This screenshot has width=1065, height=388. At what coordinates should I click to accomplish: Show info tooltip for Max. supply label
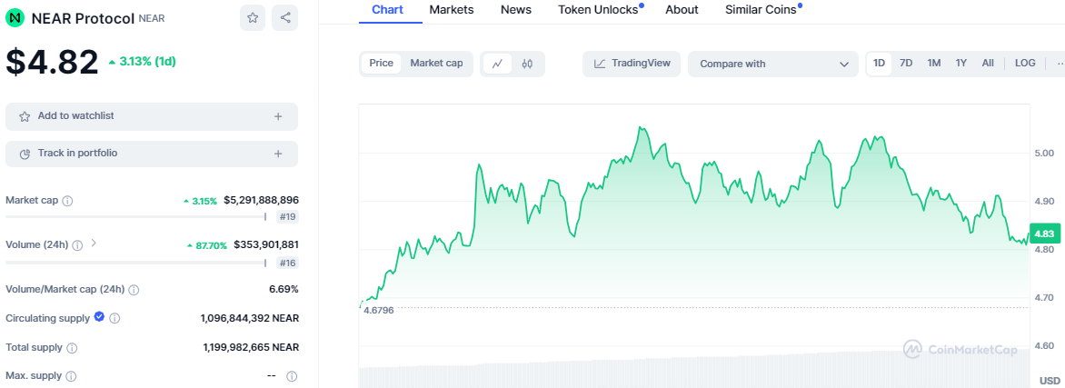[71, 376]
